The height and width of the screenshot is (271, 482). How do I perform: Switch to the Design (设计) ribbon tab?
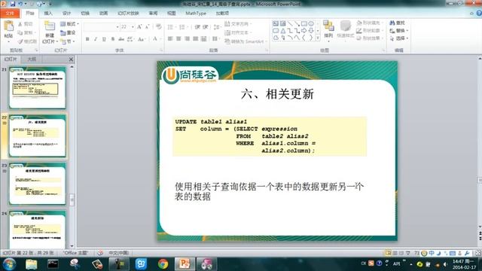click(x=67, y=14)
